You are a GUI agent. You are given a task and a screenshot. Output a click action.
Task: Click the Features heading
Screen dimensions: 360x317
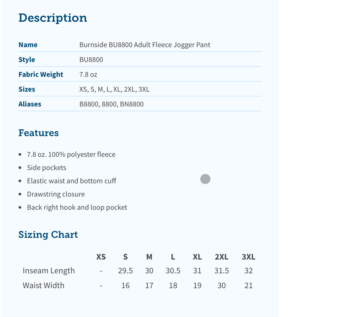point(38,133)
